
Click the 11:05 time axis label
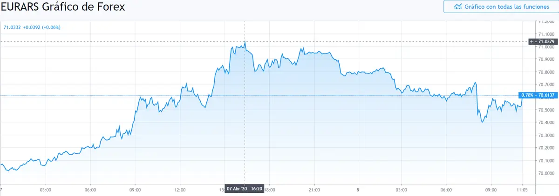point(521,189)
